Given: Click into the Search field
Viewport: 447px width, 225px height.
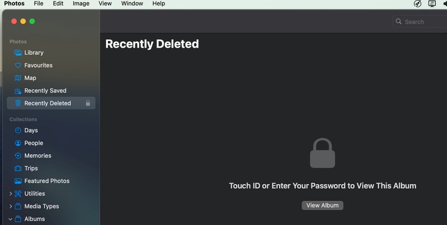Looking at the screenshot, I should click(422, 22).
